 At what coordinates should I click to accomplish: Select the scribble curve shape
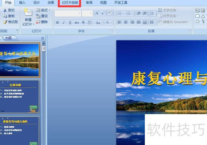click(x=203, y=21)
